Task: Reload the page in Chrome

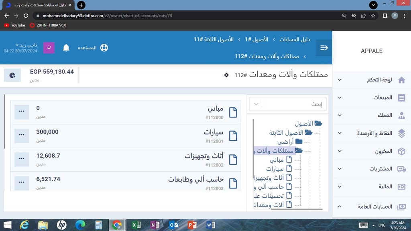Action: (26, 16)
